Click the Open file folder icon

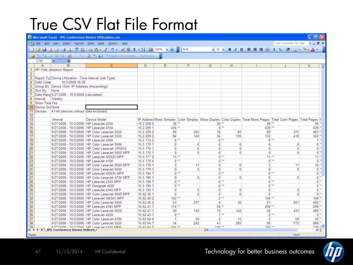pos(38,49)
